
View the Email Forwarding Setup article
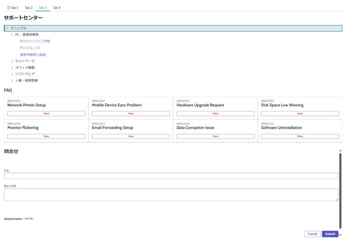tap(131, 136)
